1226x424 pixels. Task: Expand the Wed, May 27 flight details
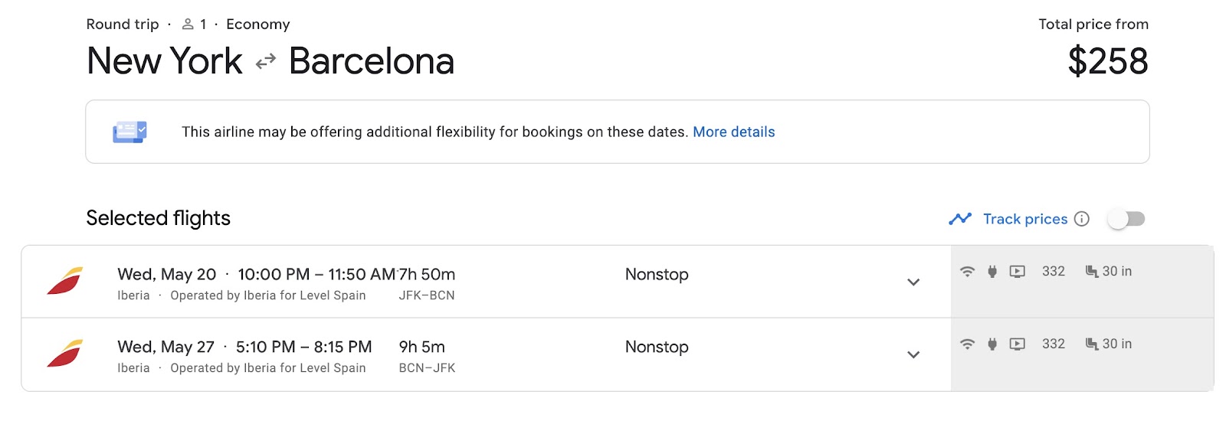[913, 355]
